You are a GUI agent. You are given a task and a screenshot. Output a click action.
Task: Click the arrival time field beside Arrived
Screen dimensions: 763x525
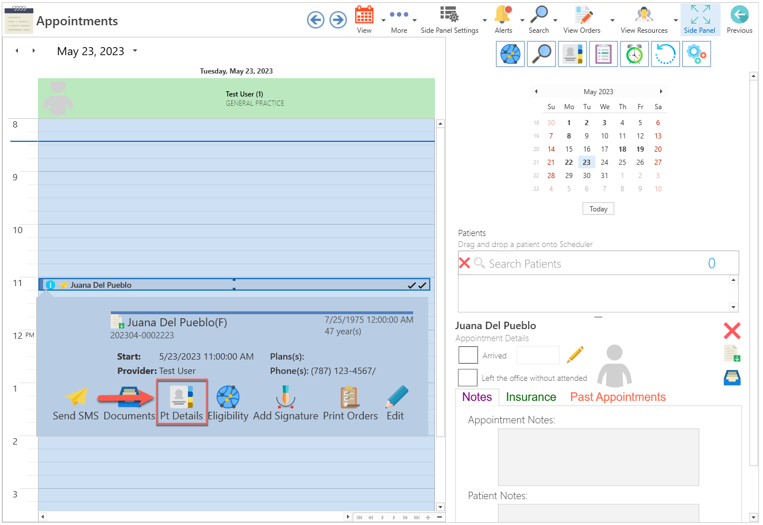[x=538, y=355]
